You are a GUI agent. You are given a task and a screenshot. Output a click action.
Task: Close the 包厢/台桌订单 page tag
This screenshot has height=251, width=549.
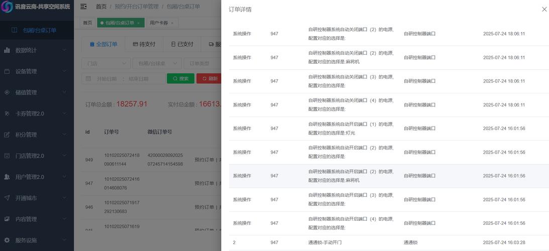(138, 23)
